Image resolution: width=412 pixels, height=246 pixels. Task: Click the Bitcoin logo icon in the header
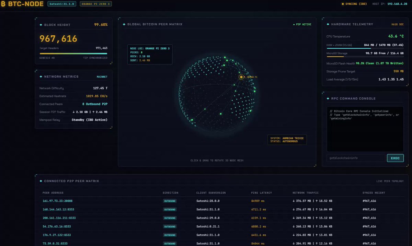pos(3,4)
